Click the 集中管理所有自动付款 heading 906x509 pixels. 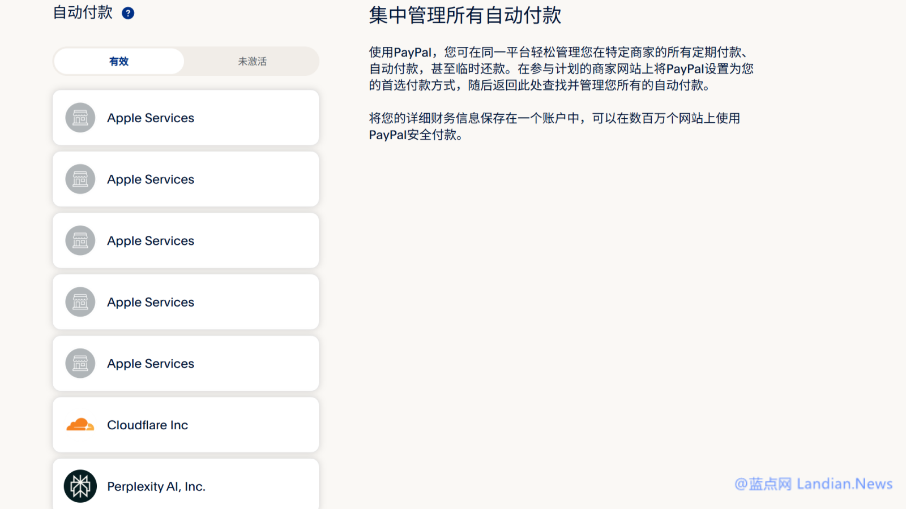[x=465, y=15]
